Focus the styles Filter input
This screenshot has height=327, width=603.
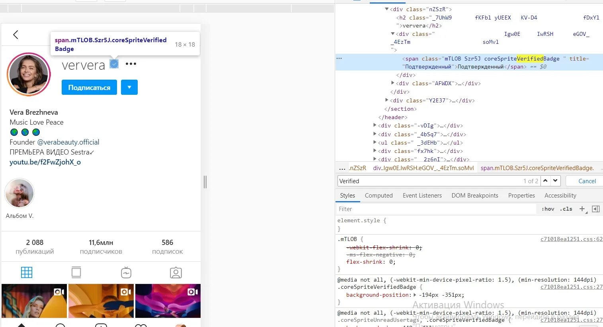pyautogui.click(x=436, y=209)
